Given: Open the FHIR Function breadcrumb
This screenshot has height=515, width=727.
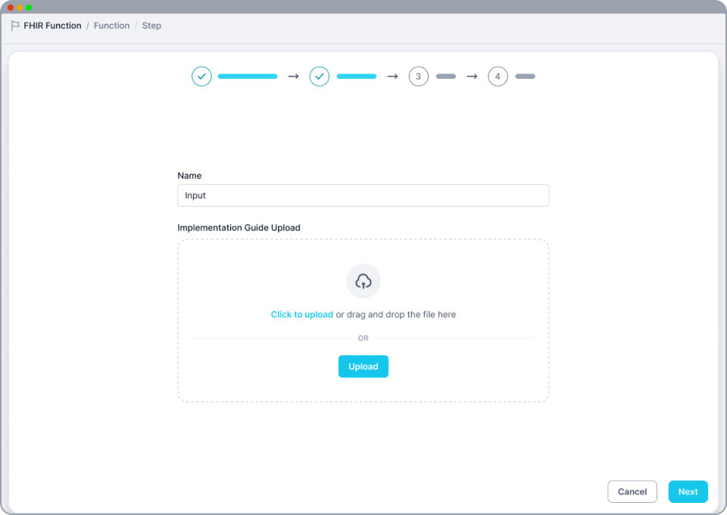Looking at the screenshot, I should [52, 26].
